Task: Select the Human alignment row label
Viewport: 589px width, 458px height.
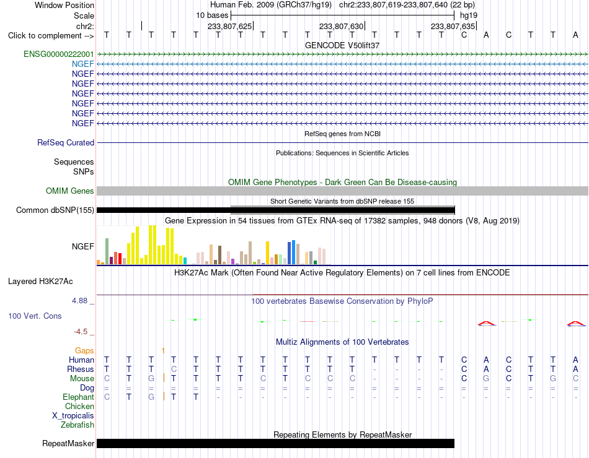Action: point(81,360)
